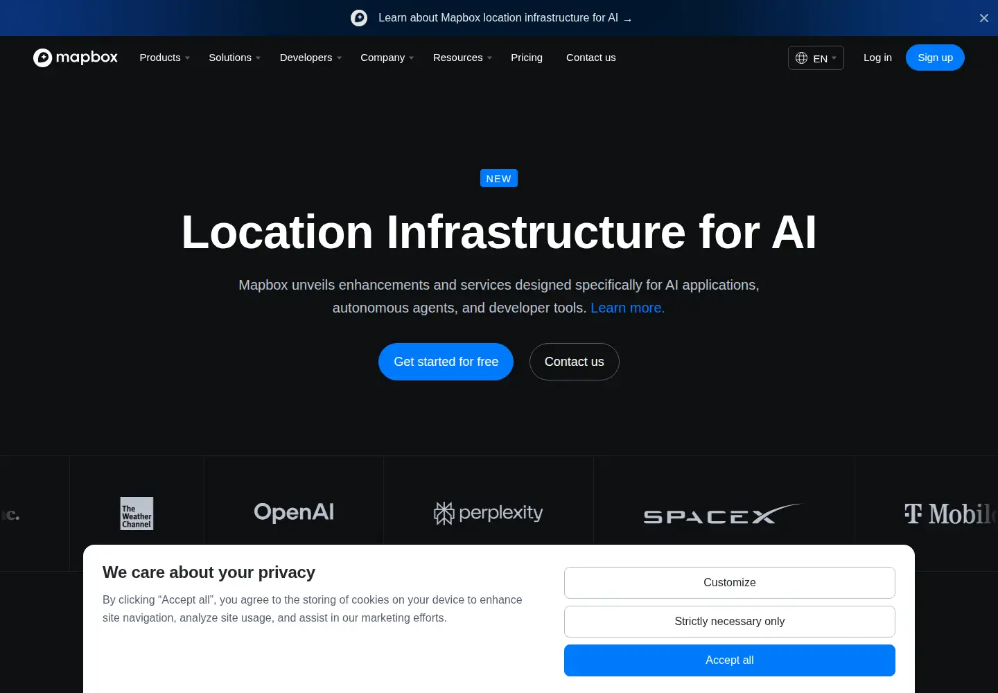Close the top announcement banner
This screenshot has width=998, height=693.
pos(984,18)
